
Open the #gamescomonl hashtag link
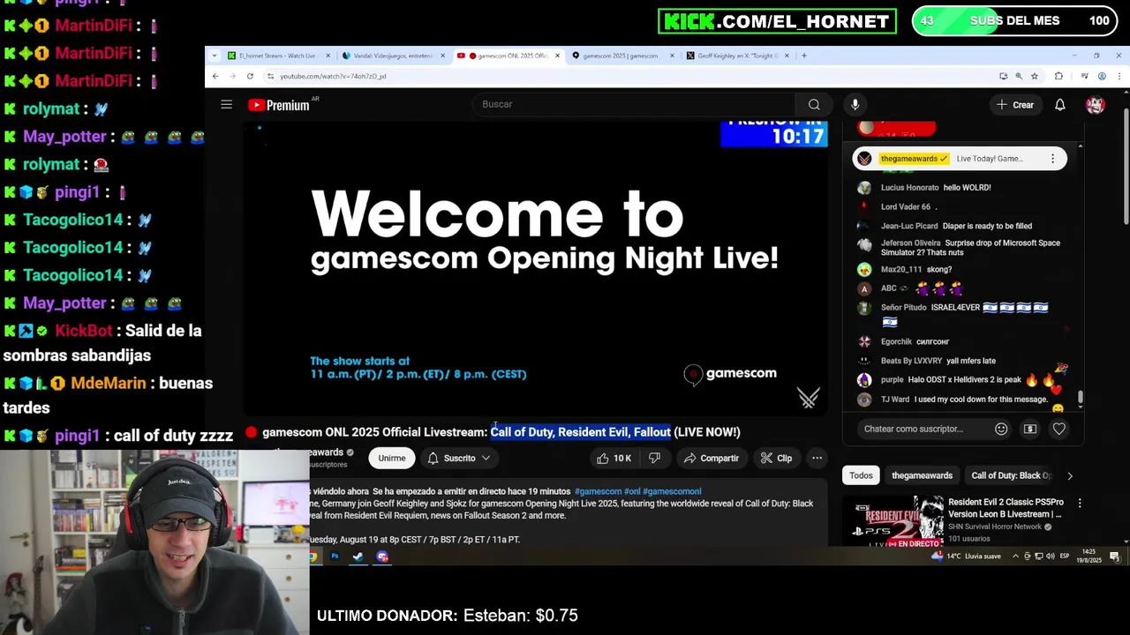point(672,491)
